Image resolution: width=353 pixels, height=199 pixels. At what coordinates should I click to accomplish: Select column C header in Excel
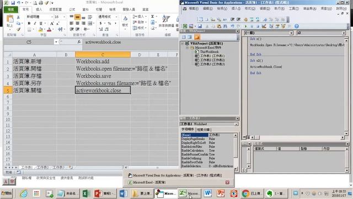pyautogui.click(x=103, y=55)
